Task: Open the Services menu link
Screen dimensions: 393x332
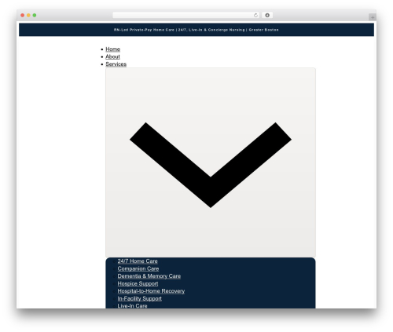Action: point(116,64)
